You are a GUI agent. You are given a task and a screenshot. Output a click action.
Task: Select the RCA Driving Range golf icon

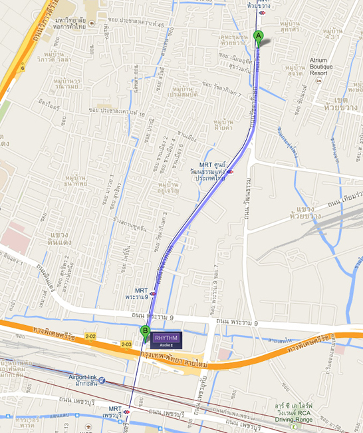pos(294,427)
